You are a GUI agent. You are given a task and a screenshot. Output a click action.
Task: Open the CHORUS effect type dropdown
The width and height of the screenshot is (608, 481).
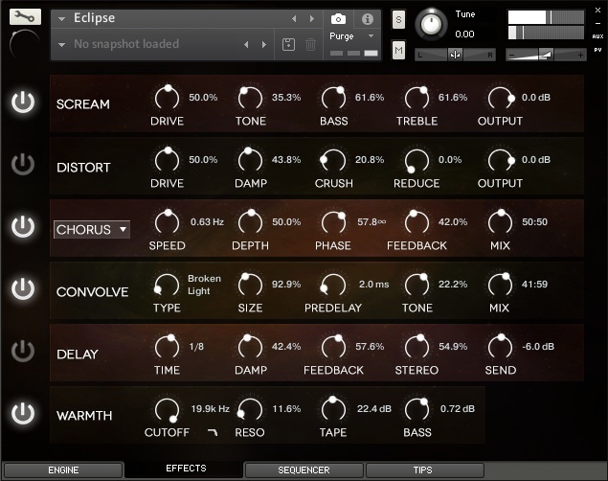pyautogui.click(x=92, y=229)
